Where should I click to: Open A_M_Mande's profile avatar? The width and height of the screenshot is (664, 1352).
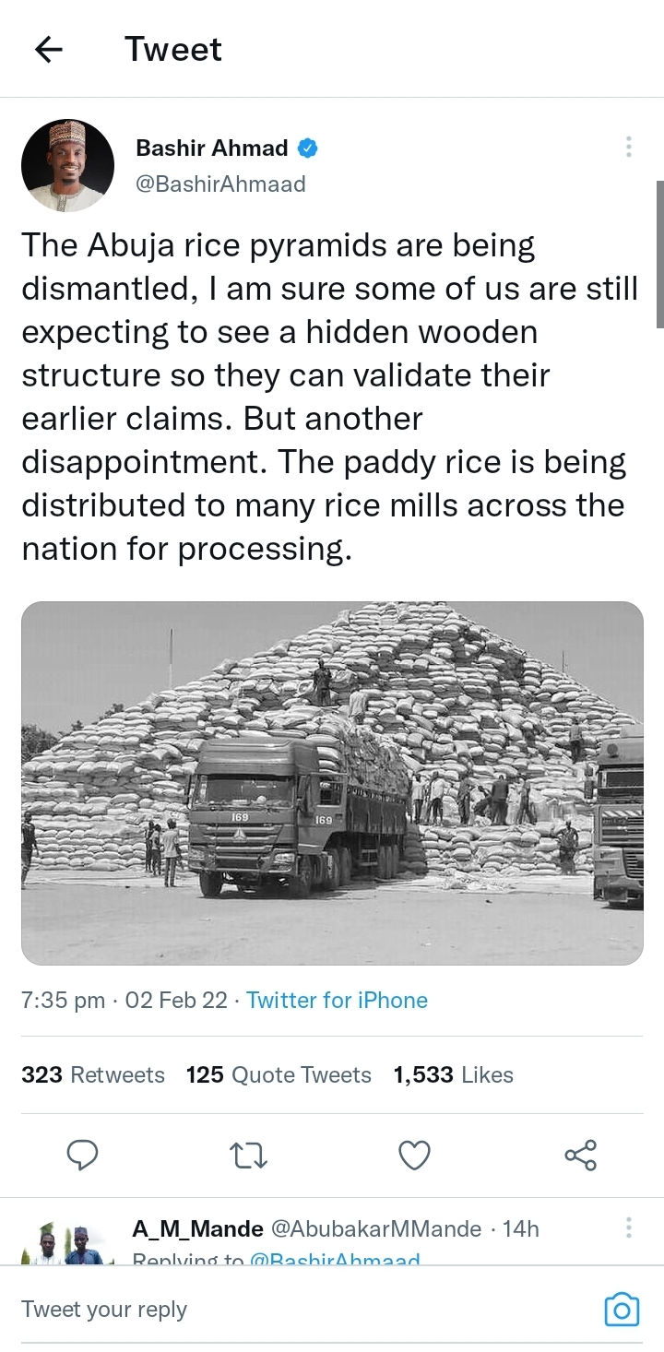(67, 1243)
